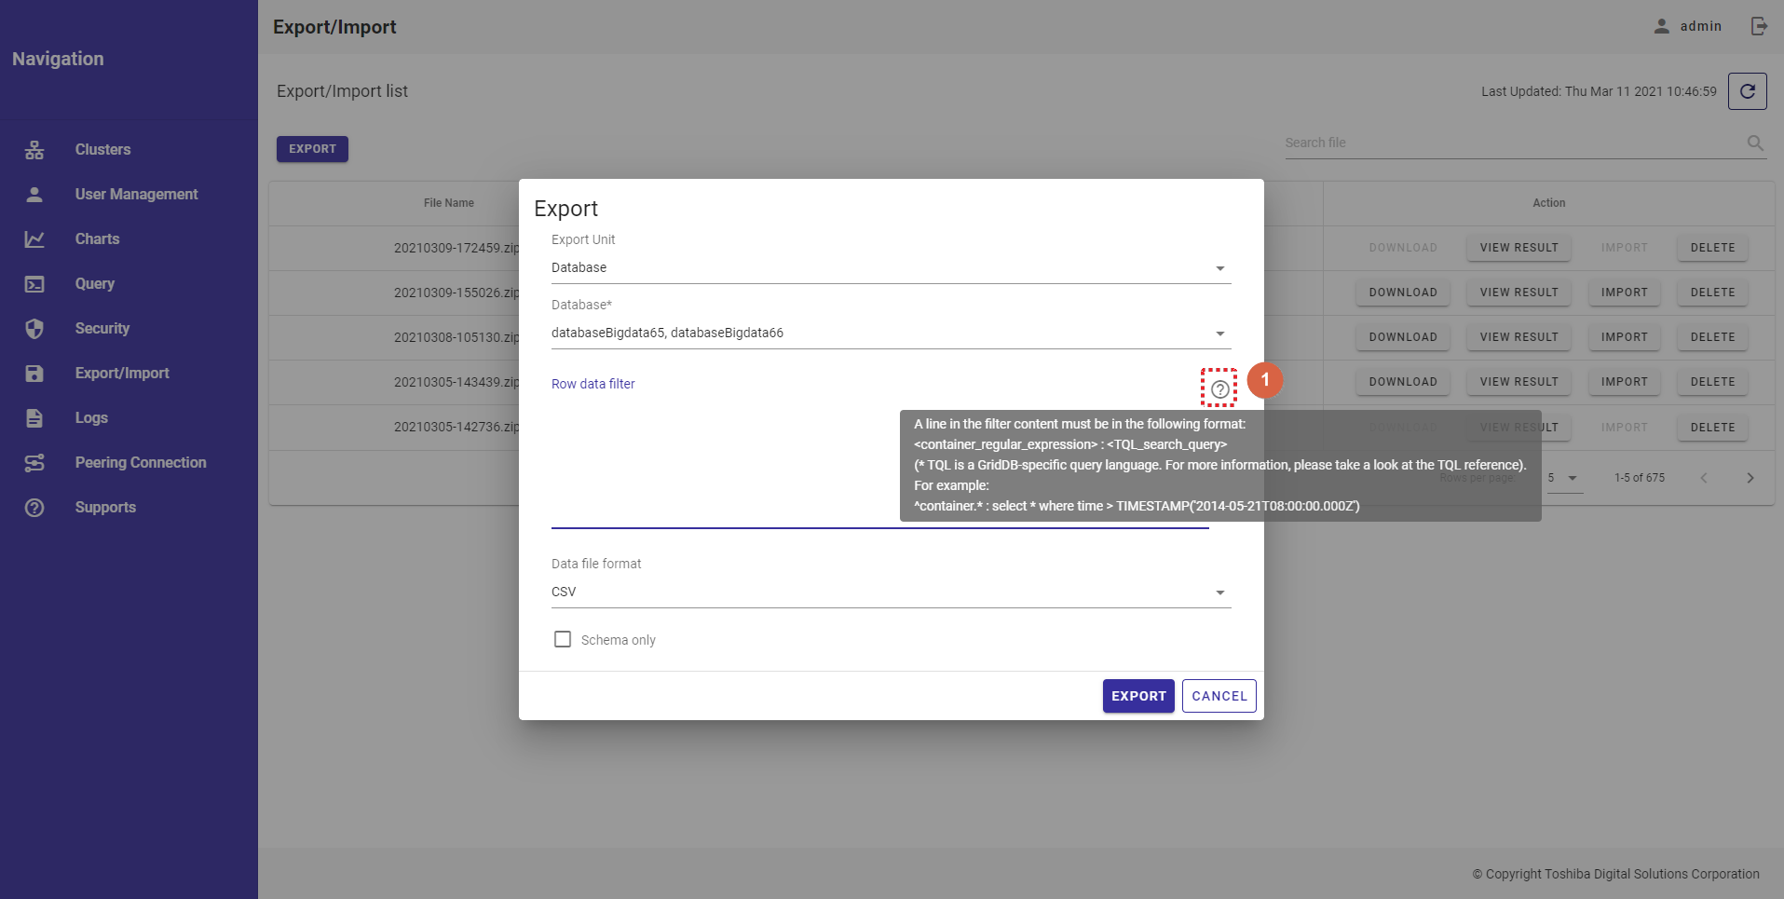Download the 20210305-143439.zip file
Viewport: 1784px width, 899px height.
(x=1403, y=382)
